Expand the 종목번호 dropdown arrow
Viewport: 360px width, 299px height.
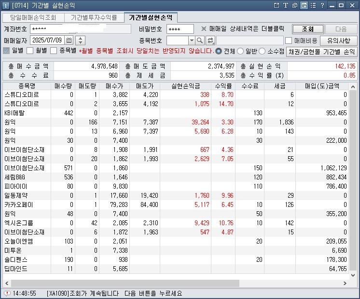pyautogui.click(x=192, y=41)
